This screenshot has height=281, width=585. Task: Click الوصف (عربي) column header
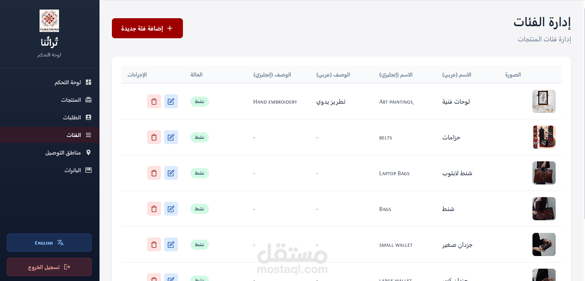pyautogui.click(x=333, y=75)
